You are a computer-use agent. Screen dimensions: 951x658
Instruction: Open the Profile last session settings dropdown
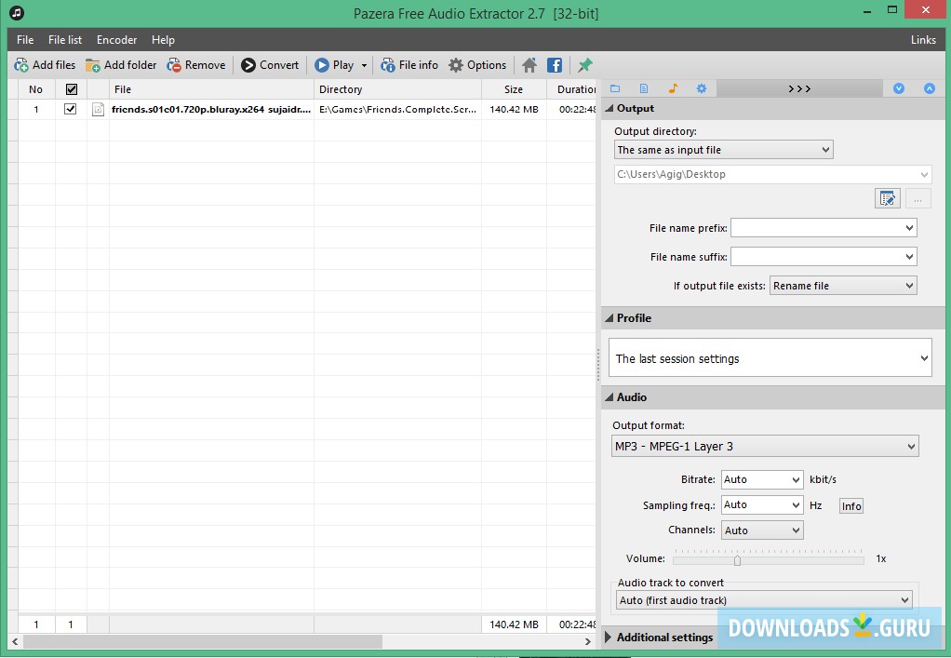click(x=770, y=357)
